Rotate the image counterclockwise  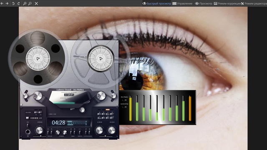[x=13, y=3]
